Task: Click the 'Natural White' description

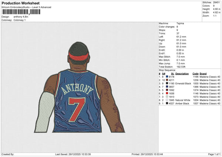Action: (x=183, y=100)
